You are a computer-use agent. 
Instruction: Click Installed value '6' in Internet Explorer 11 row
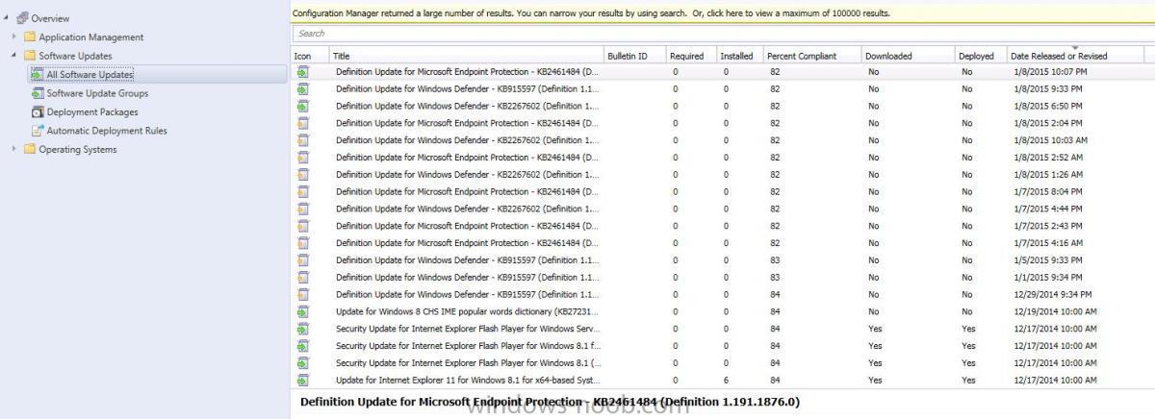(725, 380)
